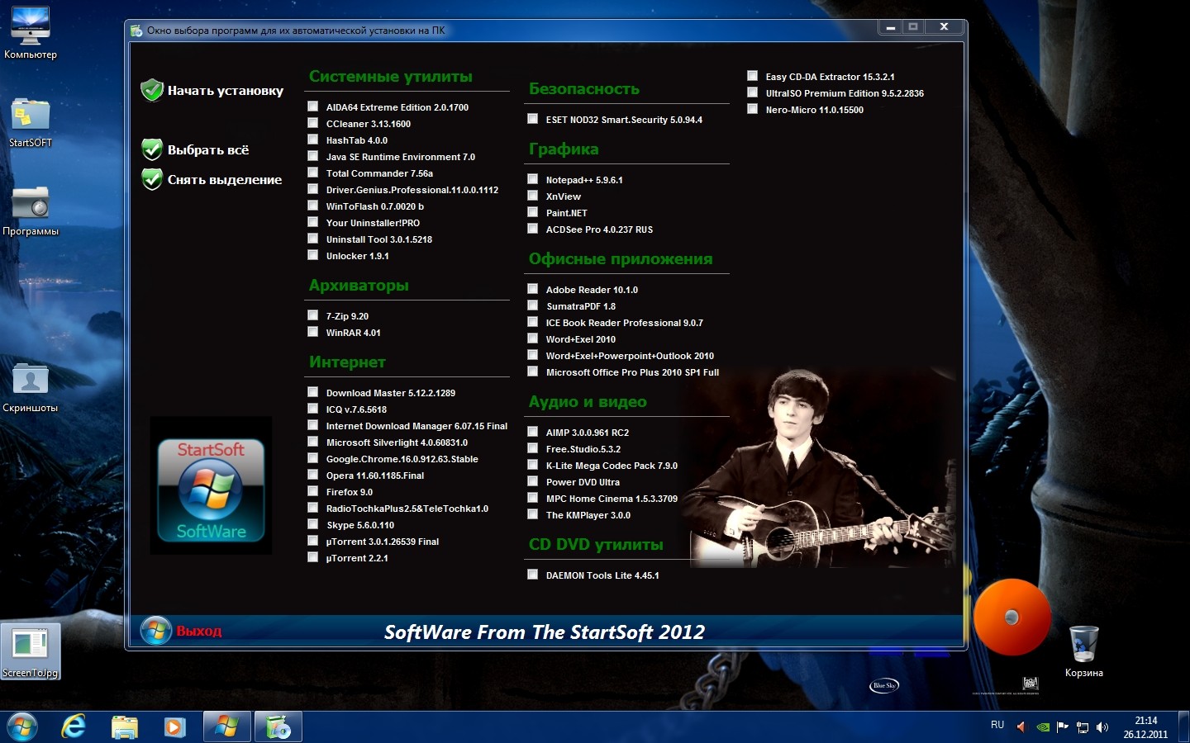Check K-Lite Mega Codec Pack 7.9.0
This screenshot has height=743, width=1190.
coord(533,465)
